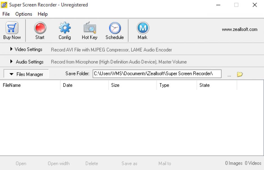Click the Open width button
This screenshot has width=264, height=170.
[59, 164]
